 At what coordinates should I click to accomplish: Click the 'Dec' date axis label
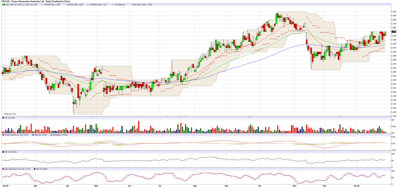[325, 186]
